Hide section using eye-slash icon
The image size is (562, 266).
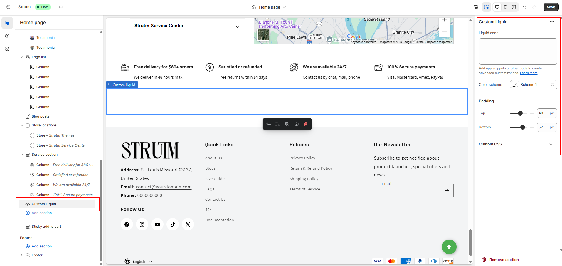click(x=297, y=124)
